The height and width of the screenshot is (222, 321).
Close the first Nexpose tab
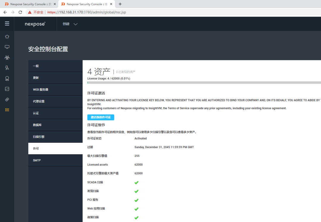pos(55,4)
